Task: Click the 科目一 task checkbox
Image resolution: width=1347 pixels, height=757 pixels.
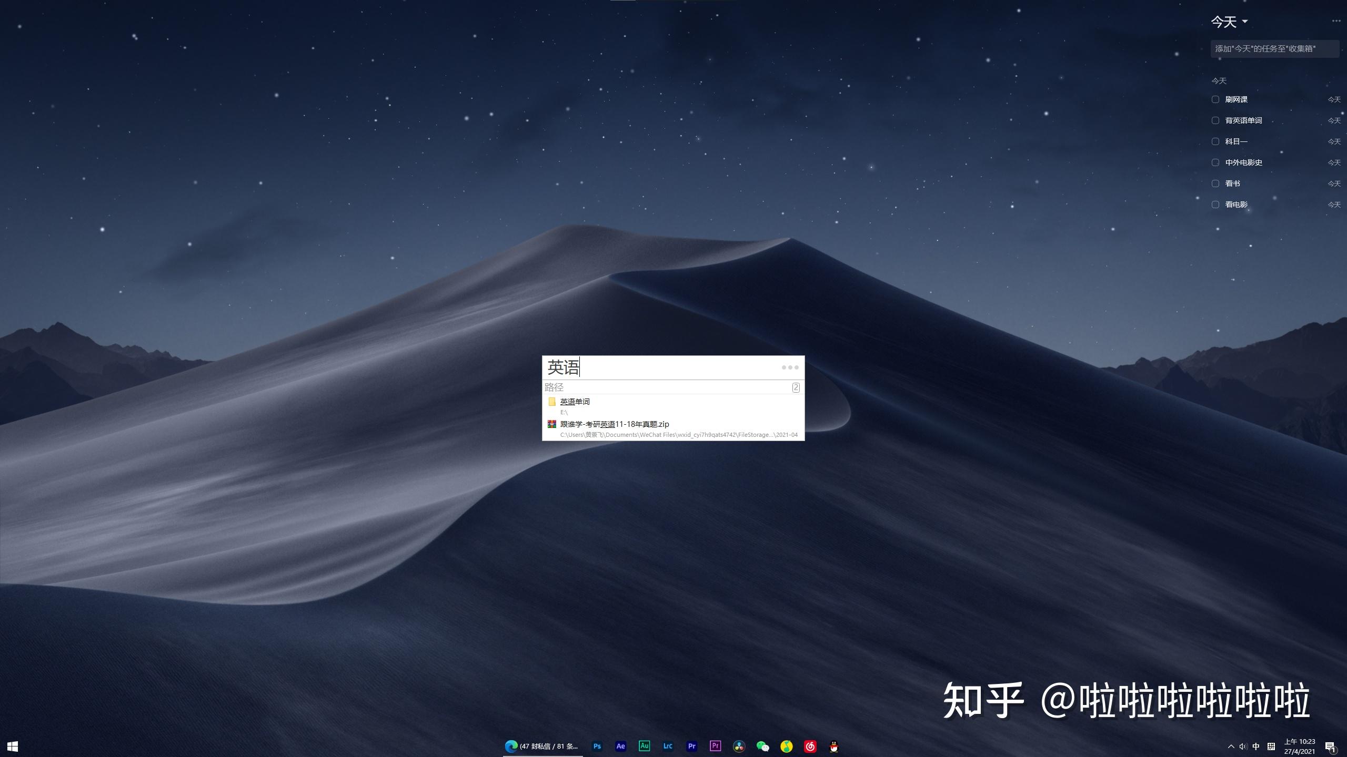Action: tap(1215, 140)
